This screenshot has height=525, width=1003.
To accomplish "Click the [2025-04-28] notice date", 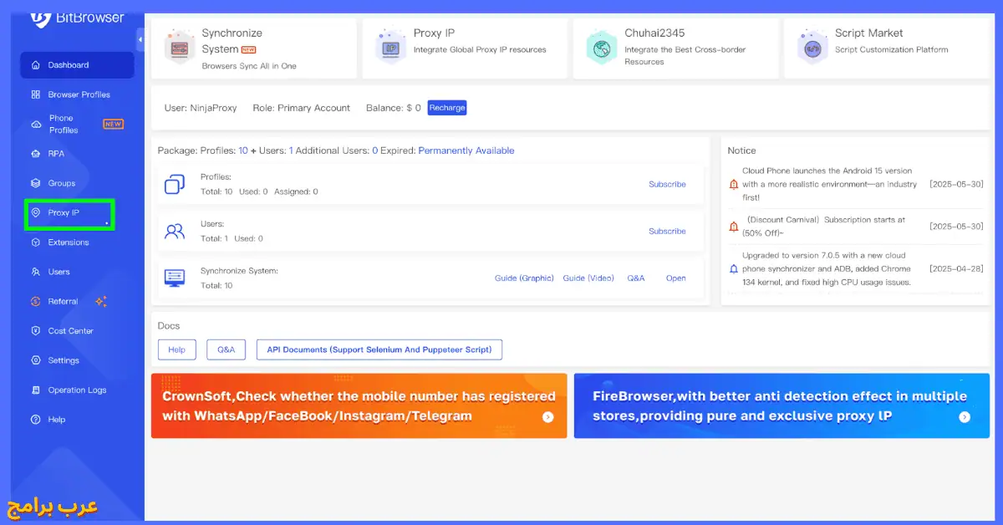I will (956, 269).
